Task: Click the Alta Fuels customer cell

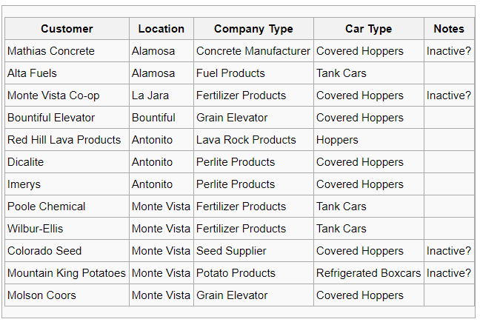Action: click(67, 73)
